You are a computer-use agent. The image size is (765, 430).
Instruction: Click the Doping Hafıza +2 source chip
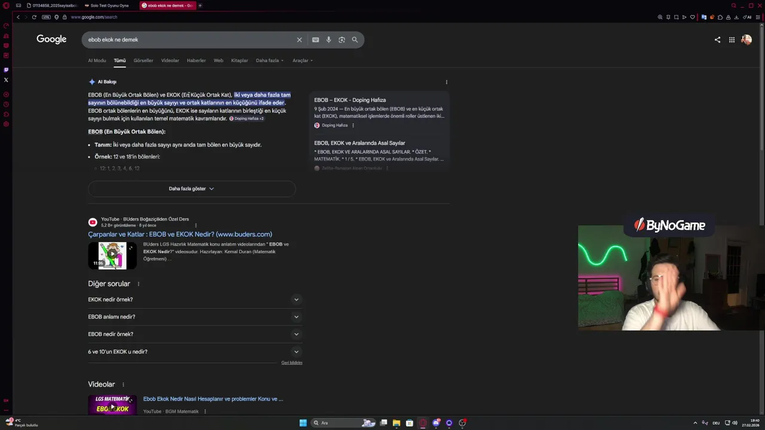(x=247, y=119)
